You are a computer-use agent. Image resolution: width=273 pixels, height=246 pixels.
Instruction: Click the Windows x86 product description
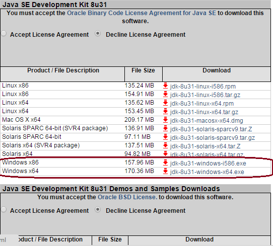20,162
